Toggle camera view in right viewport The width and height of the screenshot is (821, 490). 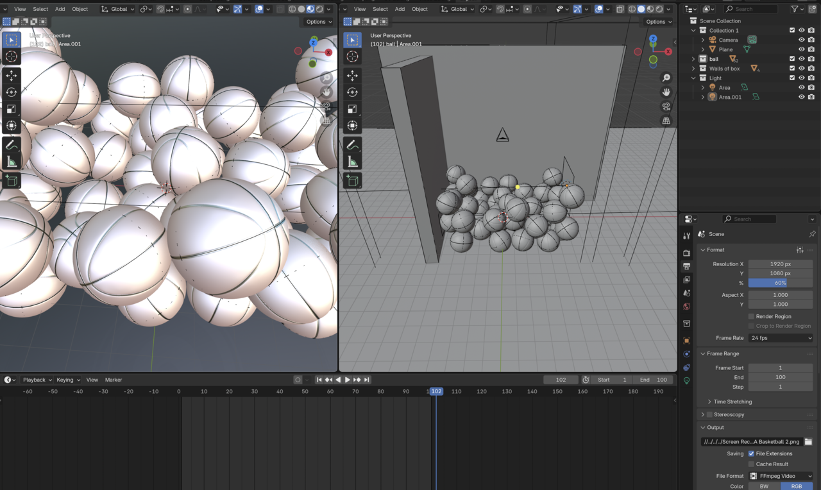tap(666, 106)
